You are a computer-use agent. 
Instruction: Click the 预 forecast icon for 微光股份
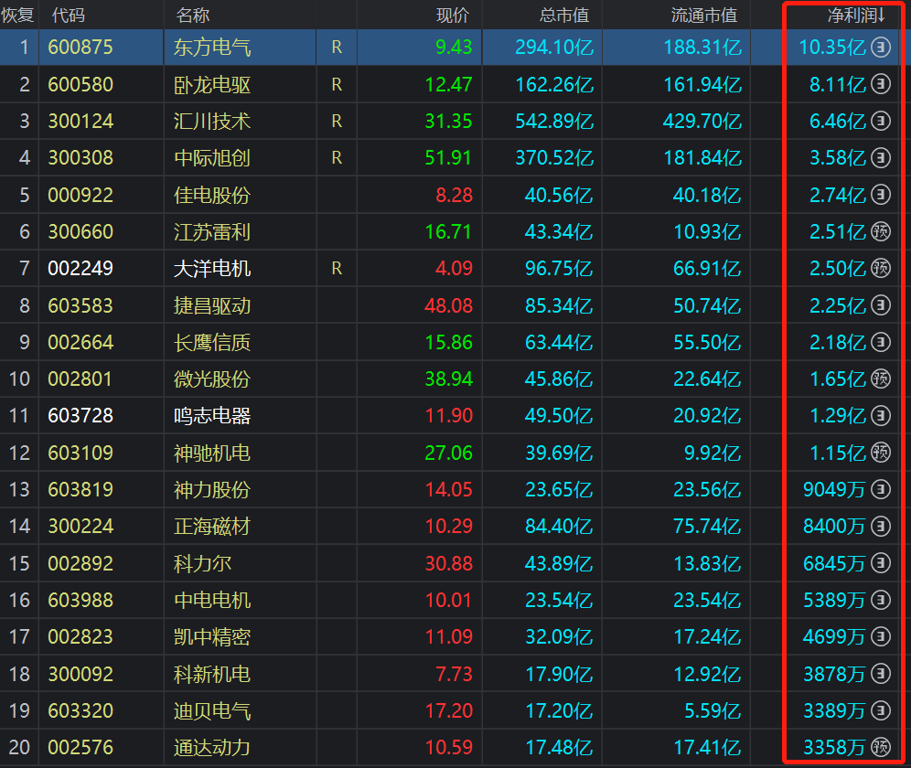coord(881,379)
